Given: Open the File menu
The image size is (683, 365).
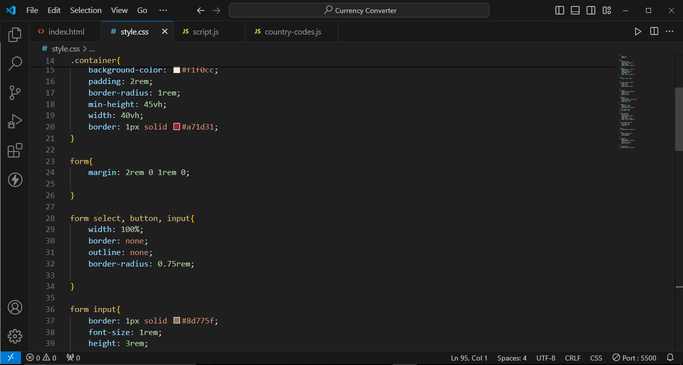Looking at the screenshot, I should point(32,10).
